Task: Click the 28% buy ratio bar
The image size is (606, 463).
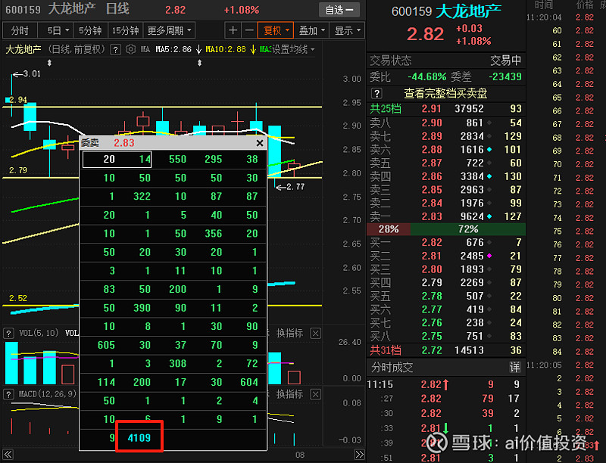Action: point(388,229)
